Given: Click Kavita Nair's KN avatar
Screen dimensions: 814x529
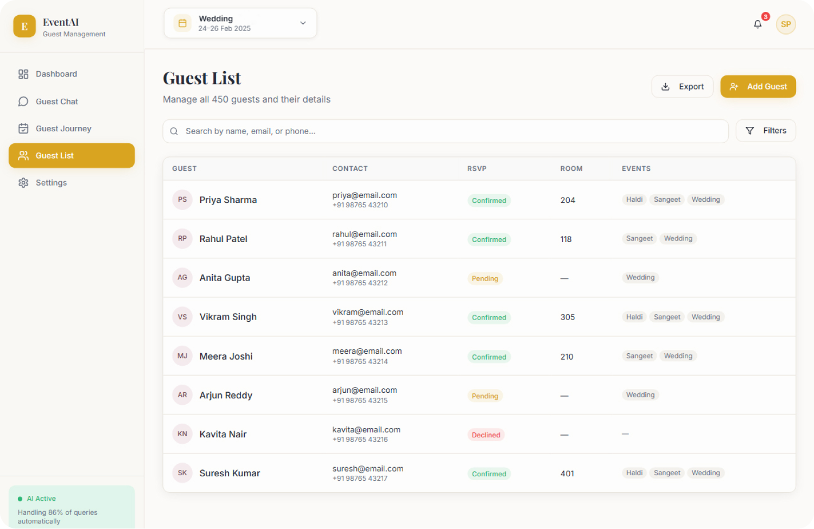Looking at the screenshot, I should click(182, 434).
